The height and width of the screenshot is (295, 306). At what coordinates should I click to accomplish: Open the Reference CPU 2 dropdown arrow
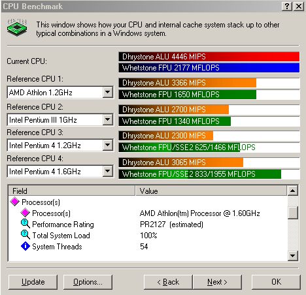(x=107, y=119)
